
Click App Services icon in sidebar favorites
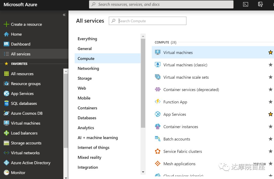click(6, 93)
